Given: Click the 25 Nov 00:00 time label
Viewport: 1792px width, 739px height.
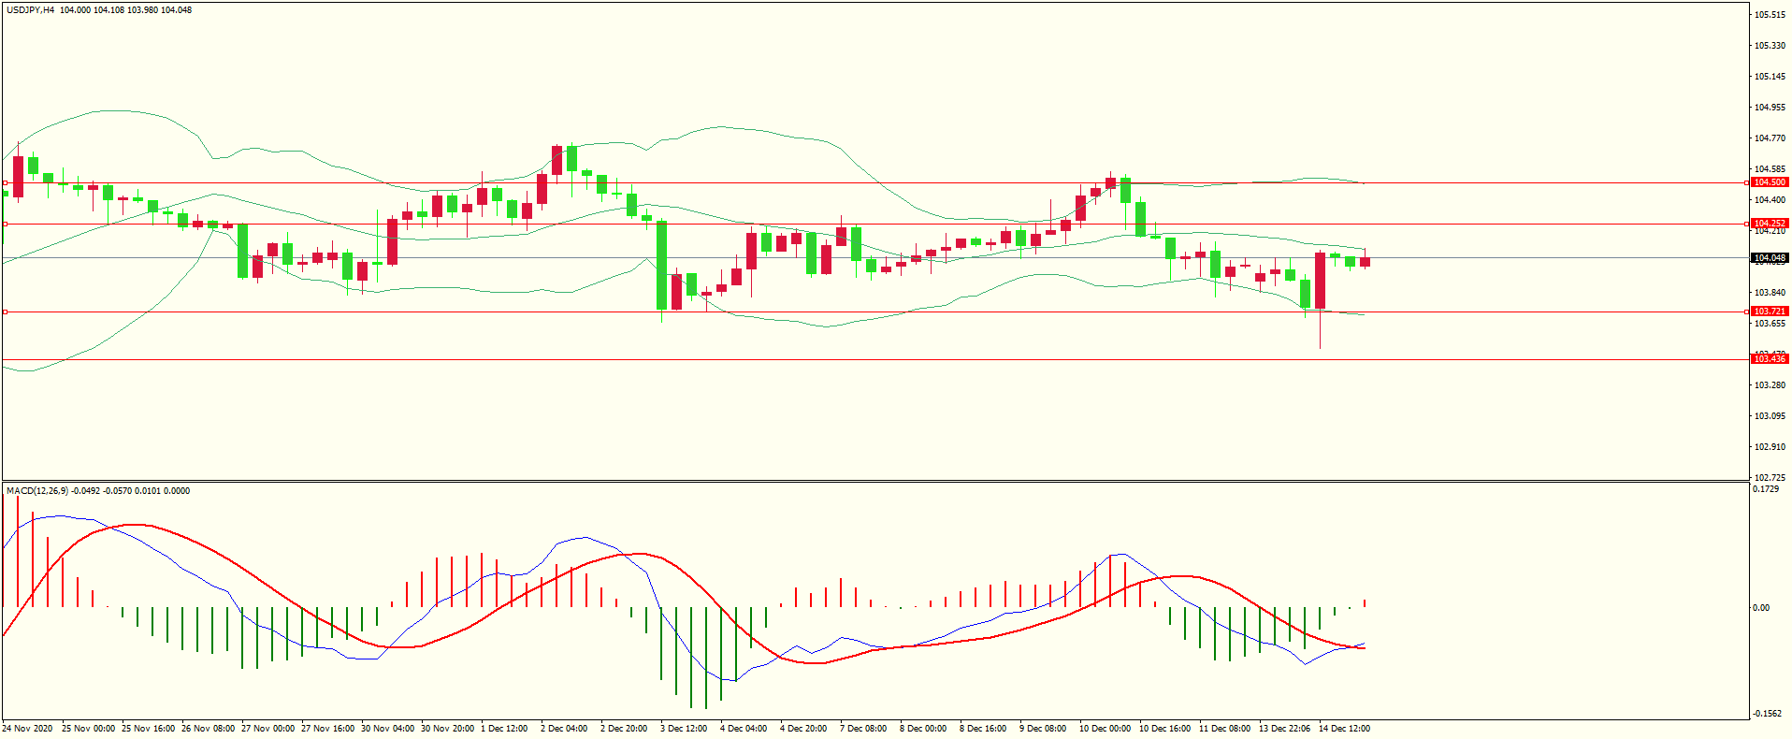Looking at the screenshot, I should pos(89,729).
